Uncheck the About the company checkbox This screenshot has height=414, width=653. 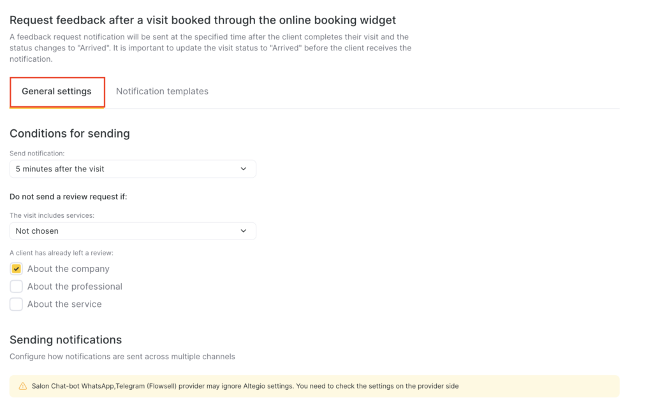pos(17,269)
